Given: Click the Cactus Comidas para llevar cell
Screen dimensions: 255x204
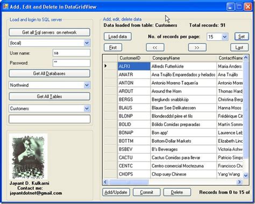Looking at the screenshot, I should (183, 157).
